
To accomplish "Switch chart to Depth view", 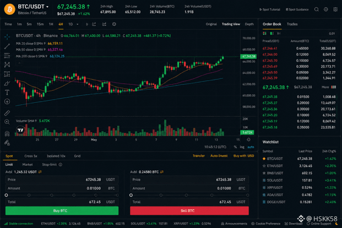I will coord(249,24).
